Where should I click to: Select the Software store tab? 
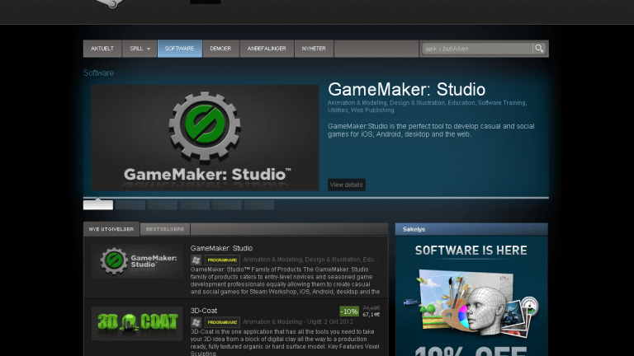tap(179, 49)
